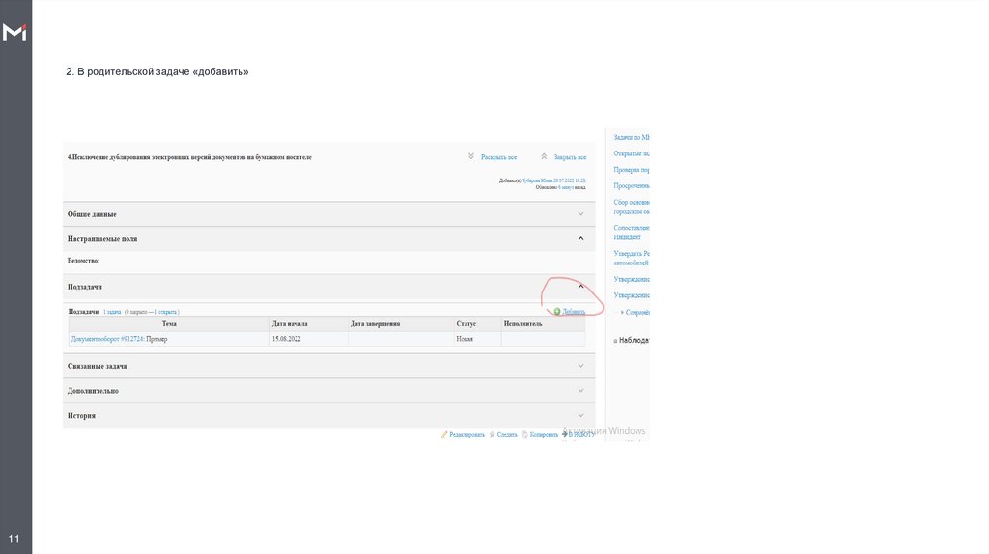The height and width of the screenshot is (554, 989).
Task: Click the '1 открыта' subtasks link
Action: (x=165, y=313)
